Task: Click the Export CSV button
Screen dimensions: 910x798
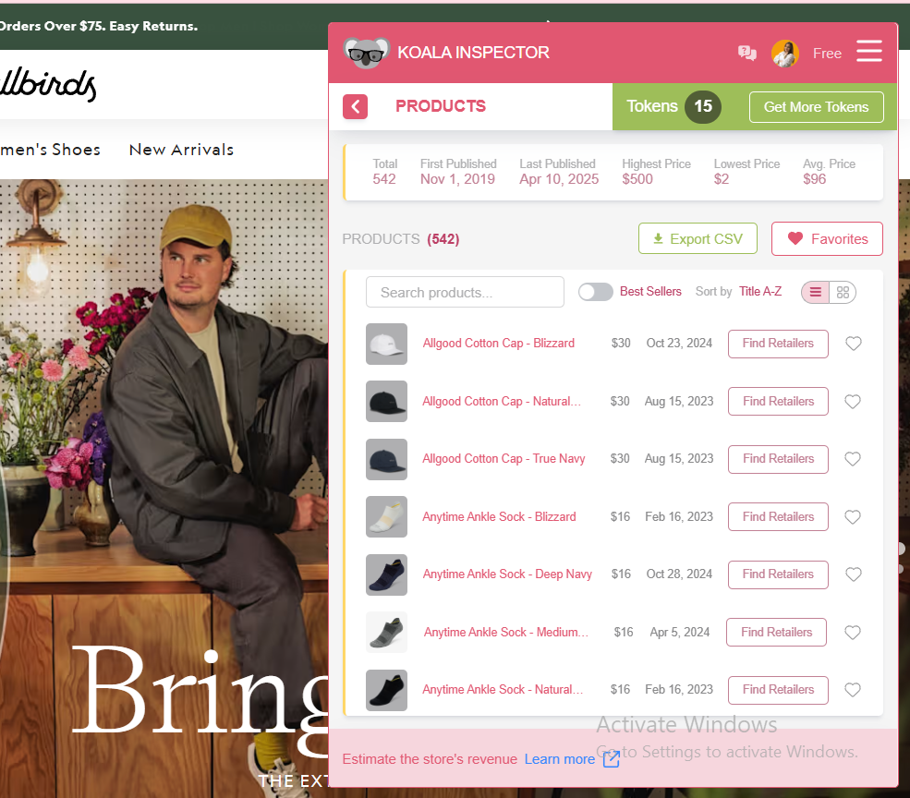Action: point(698,238)
